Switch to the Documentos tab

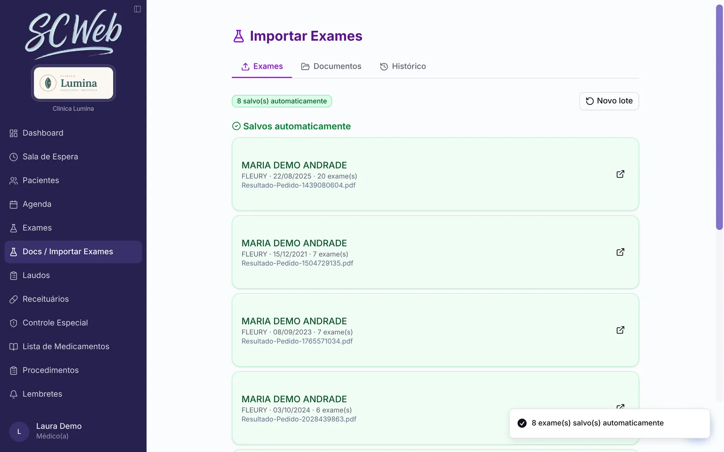[x=331, y=66]
